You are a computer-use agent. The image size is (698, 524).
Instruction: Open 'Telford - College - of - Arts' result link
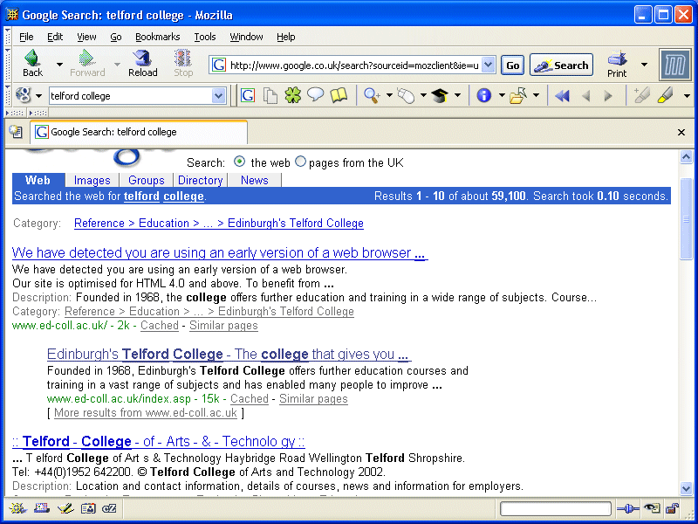coord(158,442)
